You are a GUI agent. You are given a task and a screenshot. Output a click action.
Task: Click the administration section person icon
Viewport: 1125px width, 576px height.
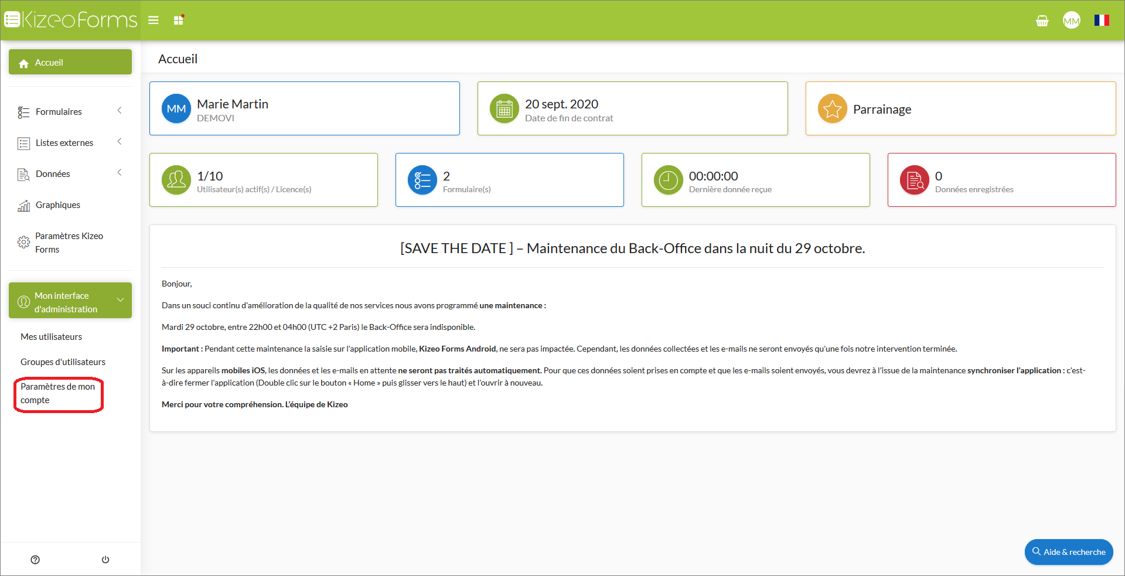[23, 302]
